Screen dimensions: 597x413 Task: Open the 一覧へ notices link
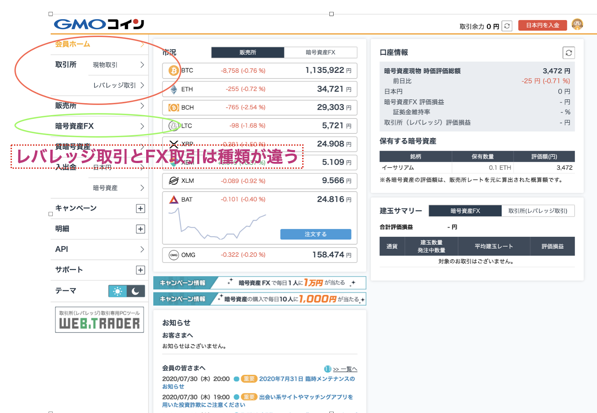(x=345, y=369)
